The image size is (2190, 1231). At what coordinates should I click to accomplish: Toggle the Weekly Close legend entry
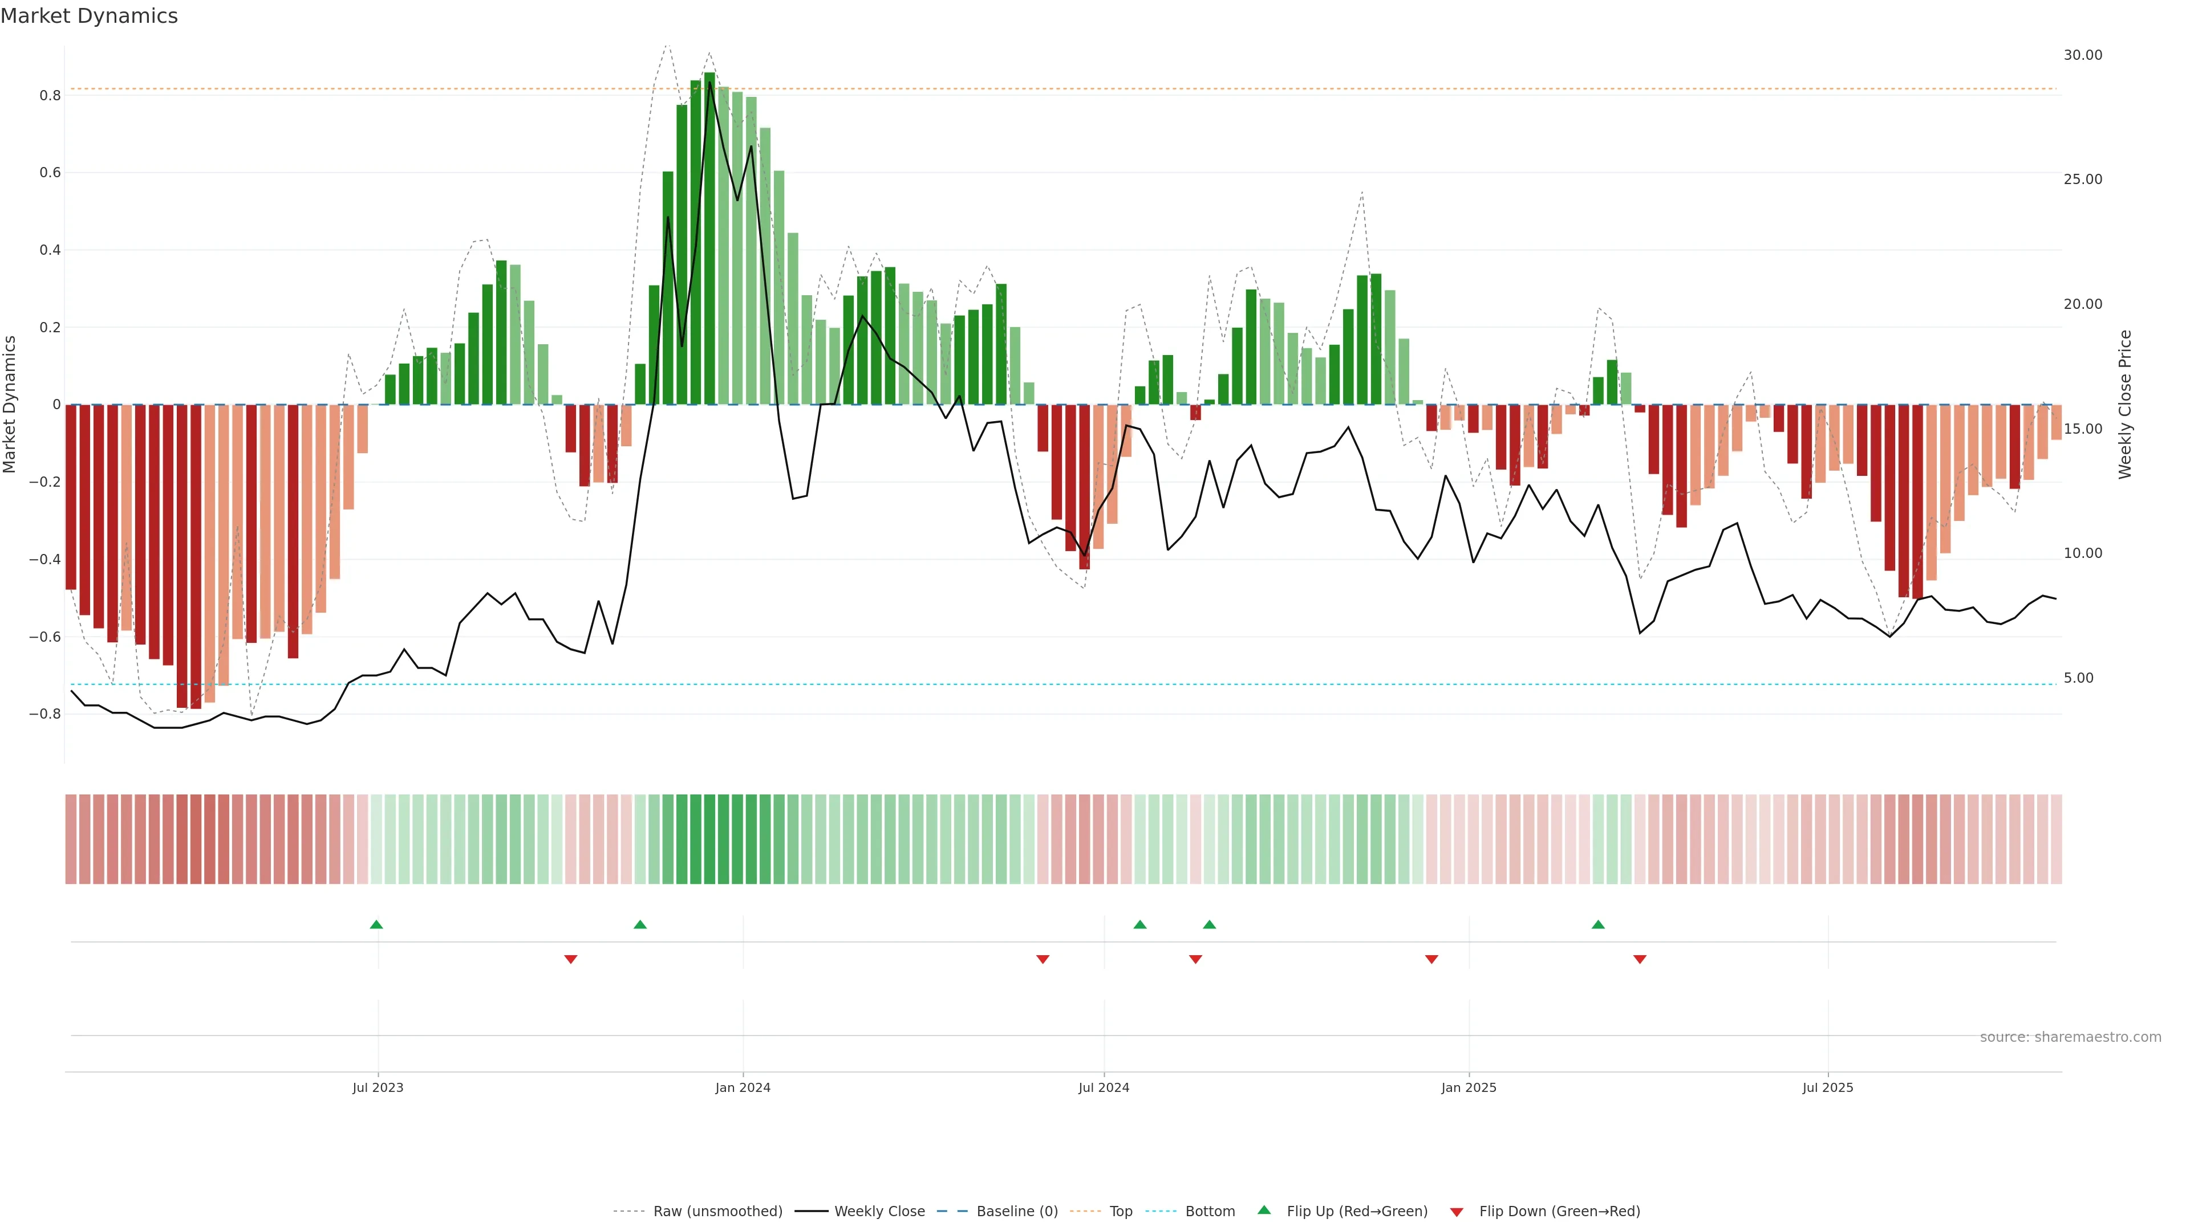tap(879, 1212)
